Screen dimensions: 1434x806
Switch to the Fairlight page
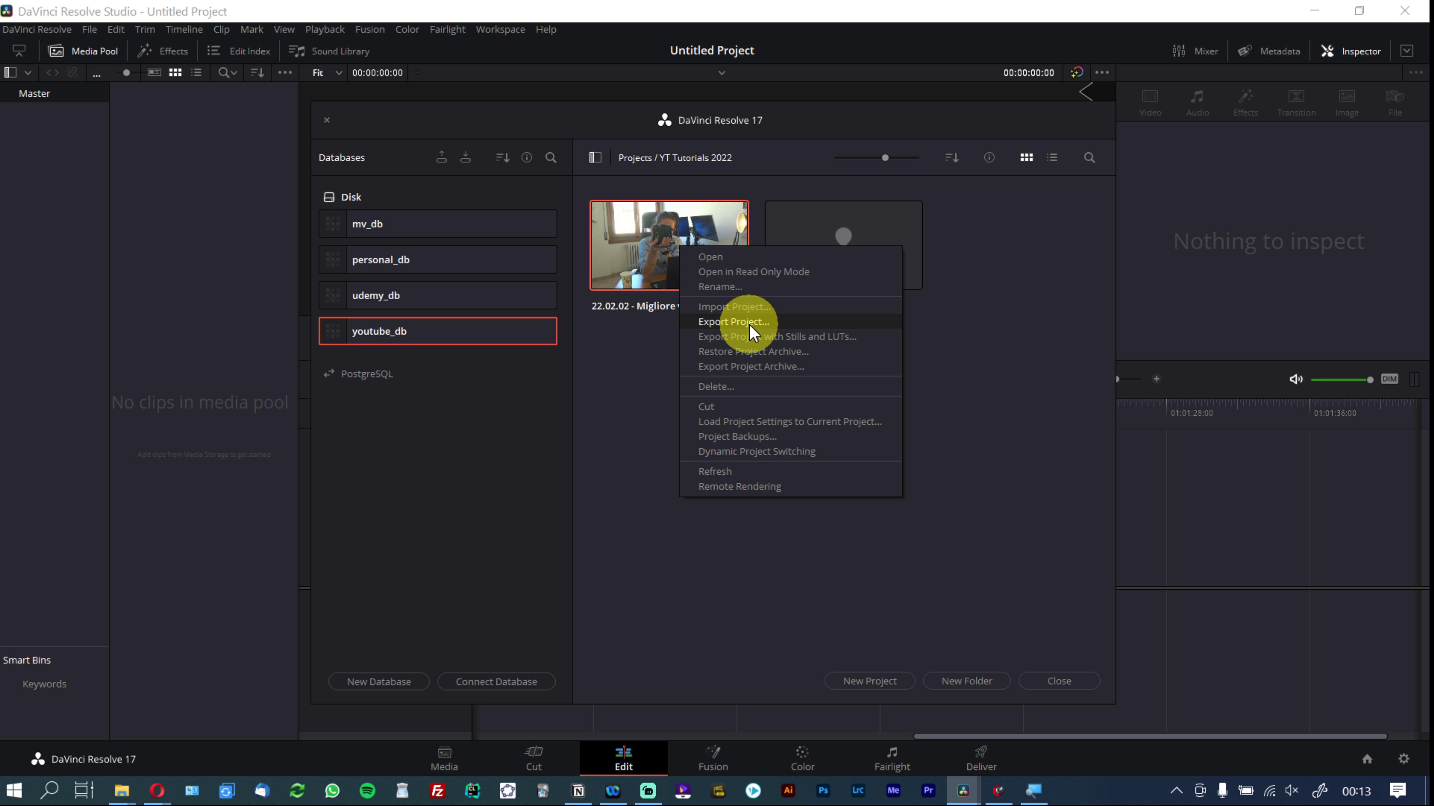coord(892,758)
